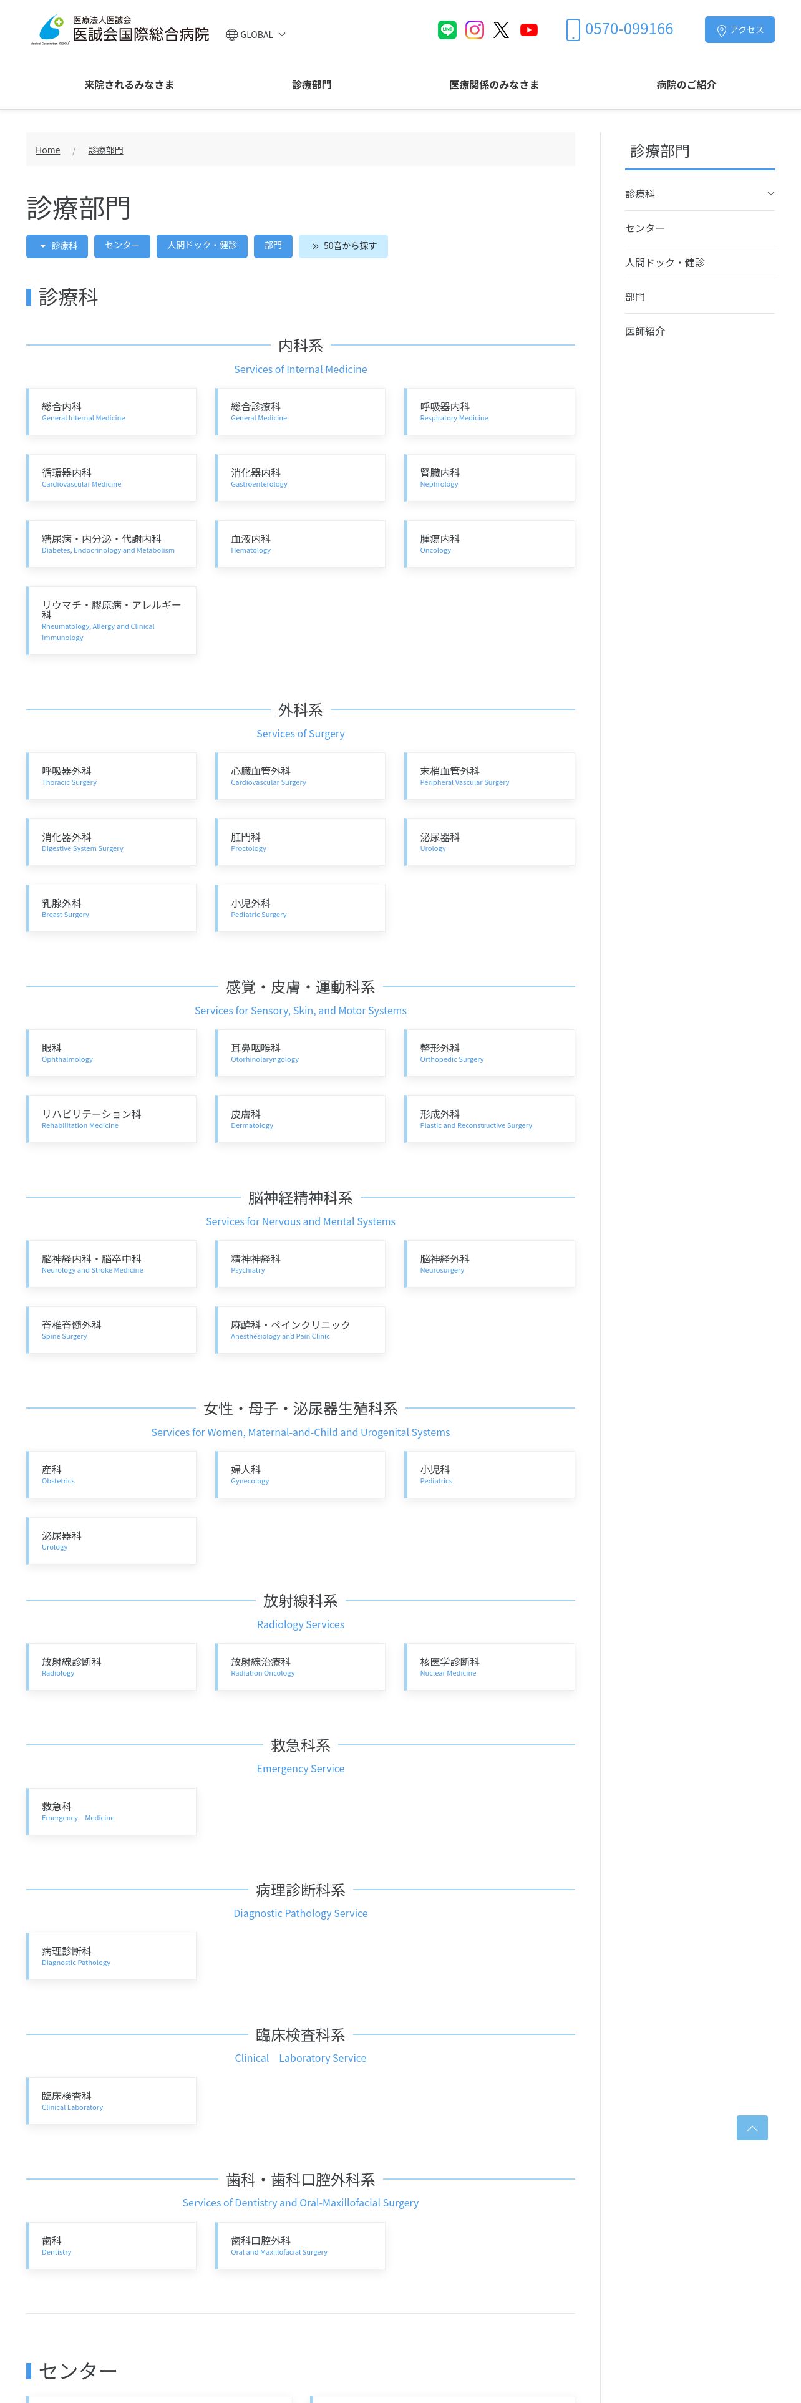The height and width of the screenshot is (2403, 801).
Task: Click the hospital logo at top left
Action: [x=119, y=30]
